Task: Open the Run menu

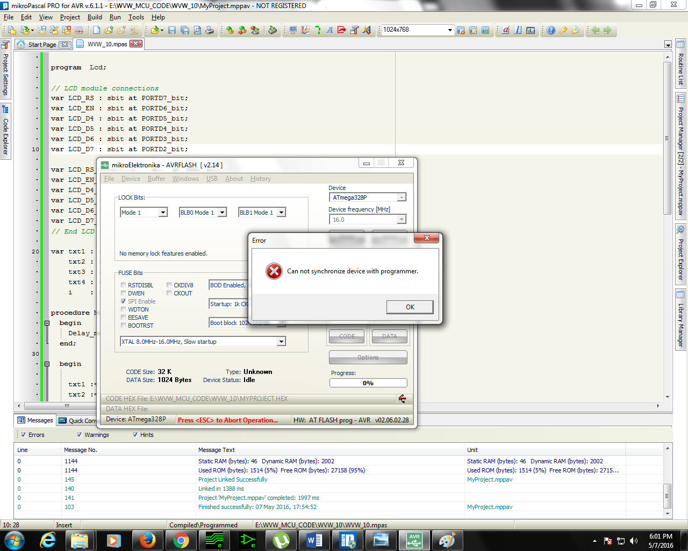Action: 115,17
